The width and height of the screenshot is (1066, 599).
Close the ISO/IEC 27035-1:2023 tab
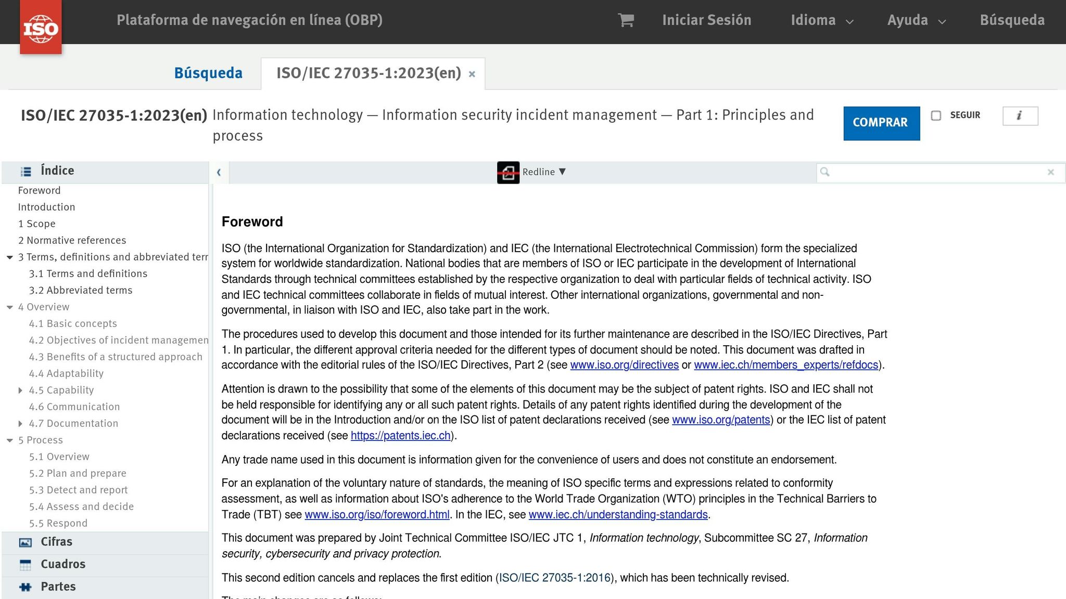(472, 74)
